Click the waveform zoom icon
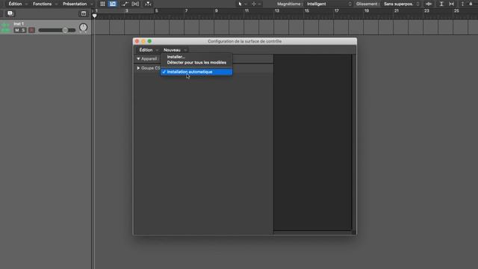Image resolution: width=478 pixels, height=269 pixels. (x=429, y=4)
